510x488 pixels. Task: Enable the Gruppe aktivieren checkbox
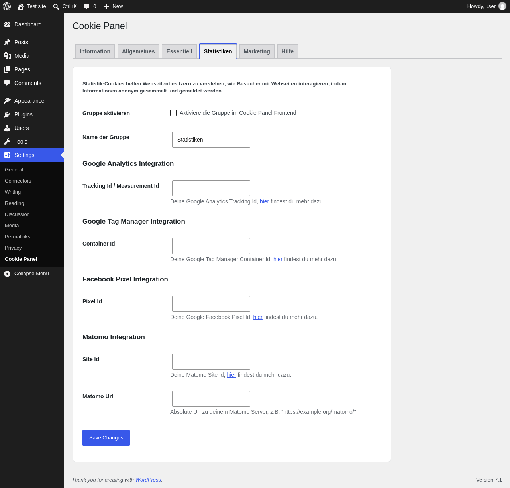pos(173,113)
